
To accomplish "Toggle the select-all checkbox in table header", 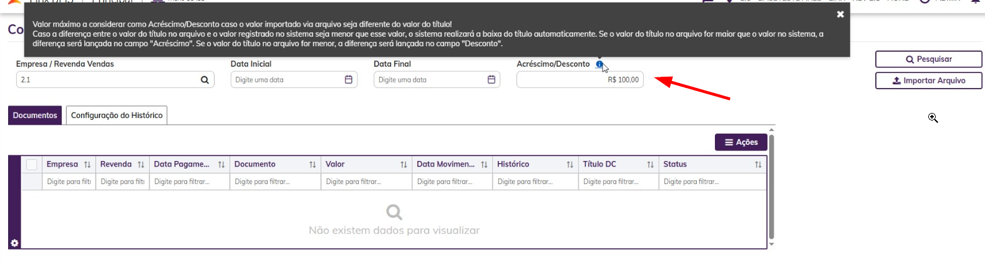I will [32, 165].
